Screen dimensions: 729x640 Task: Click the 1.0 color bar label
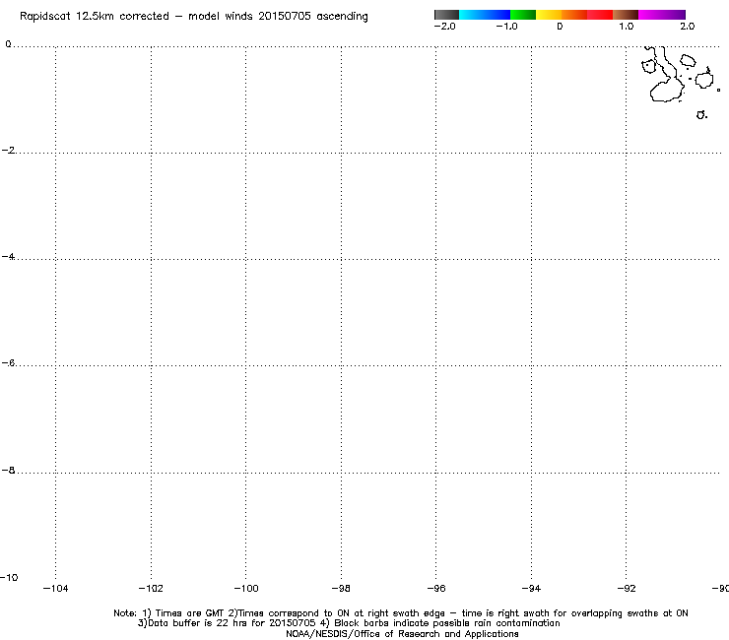[627, 27]
